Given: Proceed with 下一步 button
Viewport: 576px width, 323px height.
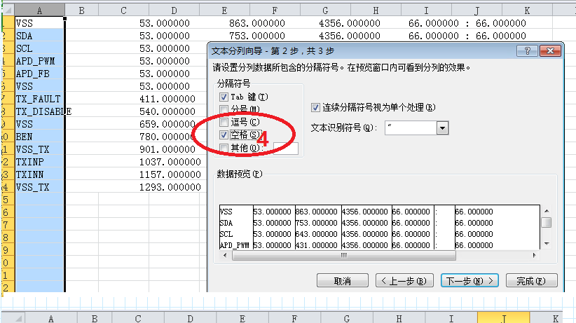Looking at the screenshot, I should [469, 281].
